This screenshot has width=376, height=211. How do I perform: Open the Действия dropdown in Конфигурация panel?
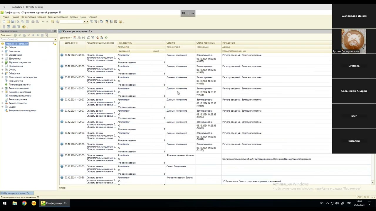(6, 35)
